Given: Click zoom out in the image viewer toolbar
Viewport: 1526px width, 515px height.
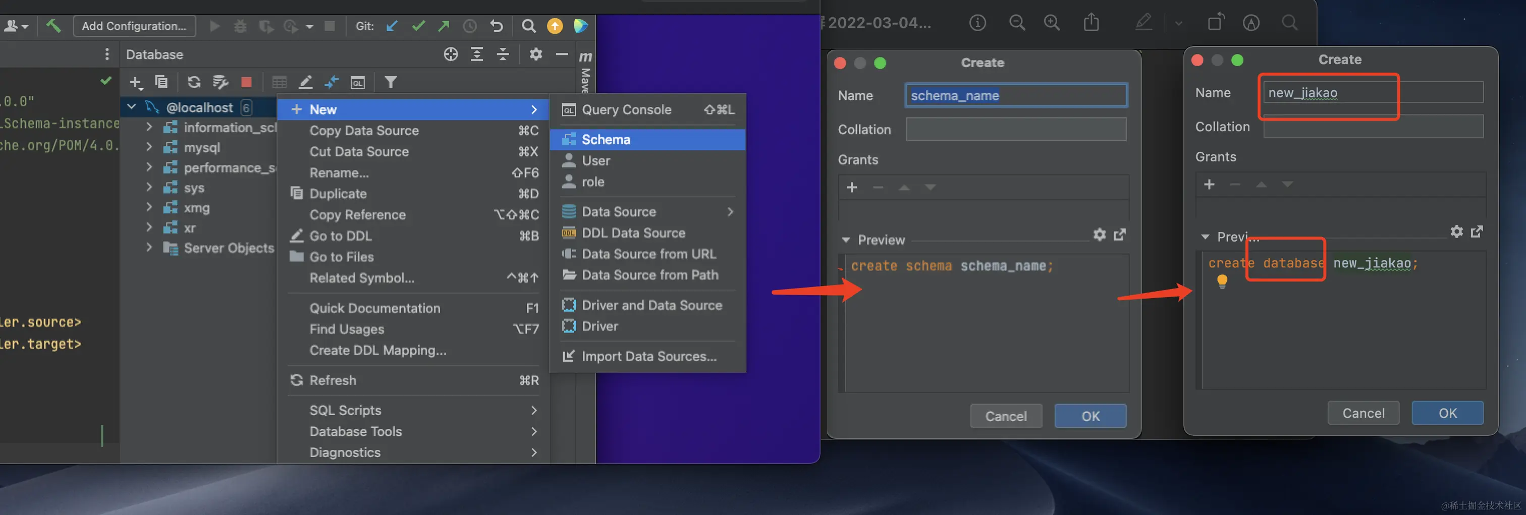Looking at the screenshot, I should (x=1017, y=23).
